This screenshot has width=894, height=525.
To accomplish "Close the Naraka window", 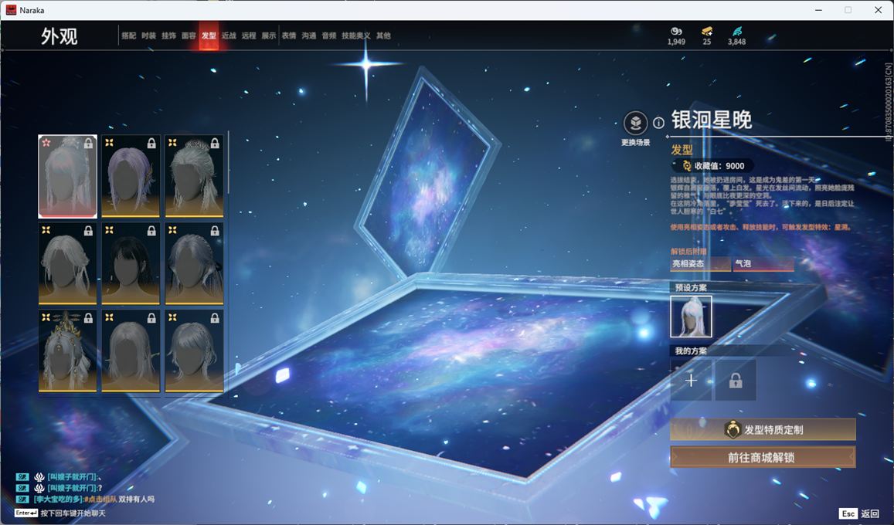I will point(878,10).
